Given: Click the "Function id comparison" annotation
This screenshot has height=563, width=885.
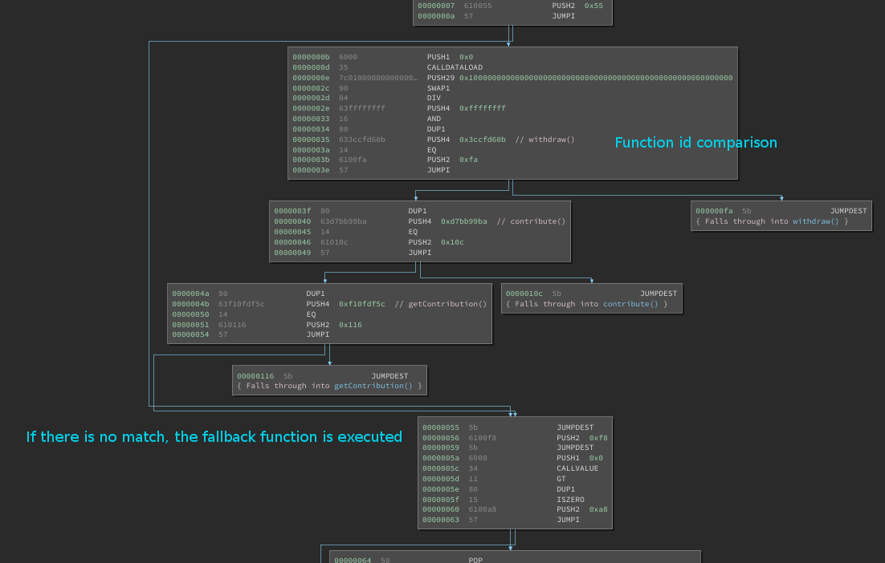Looking at the screenshot, I should pos(695,143).
